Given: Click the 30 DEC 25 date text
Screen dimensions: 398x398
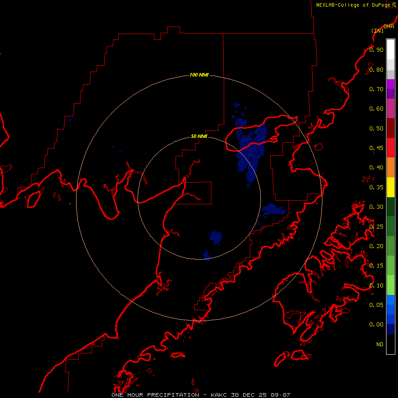Looking at the screenshot, I should [x=249, y=395].
